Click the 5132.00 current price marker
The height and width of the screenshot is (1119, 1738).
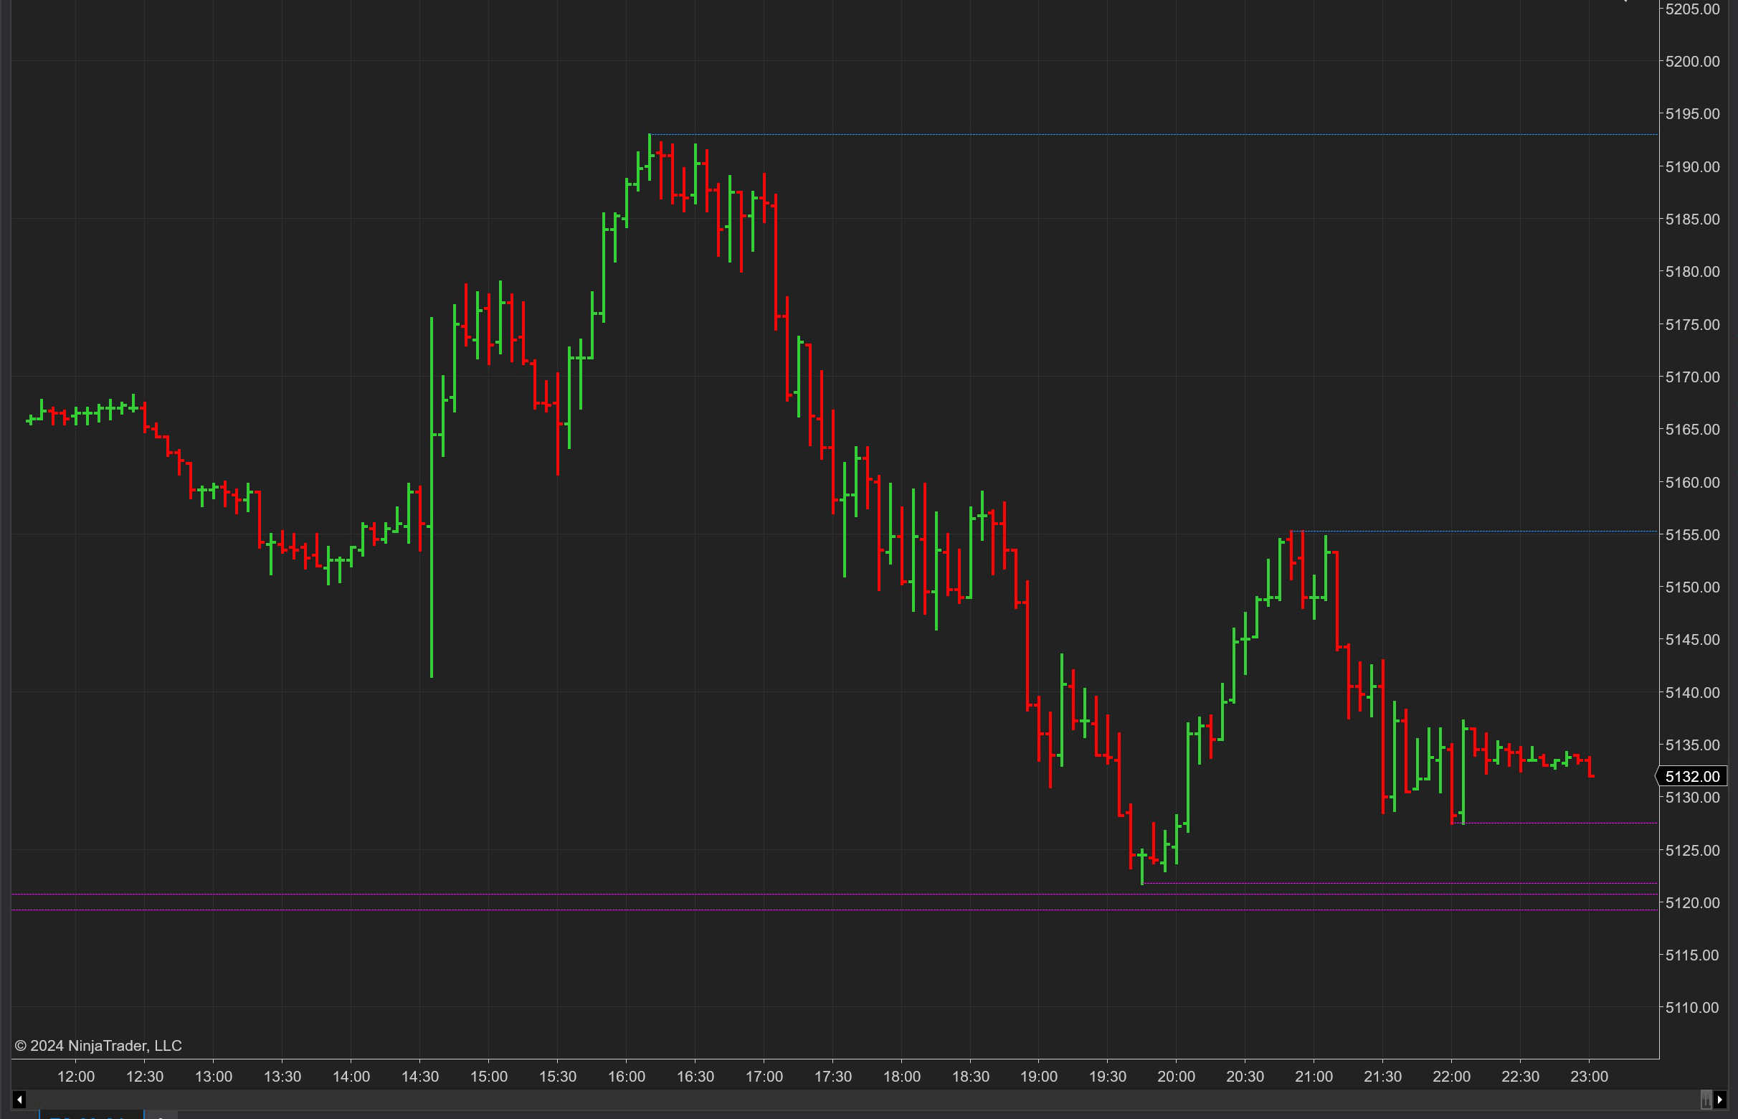1692,776
